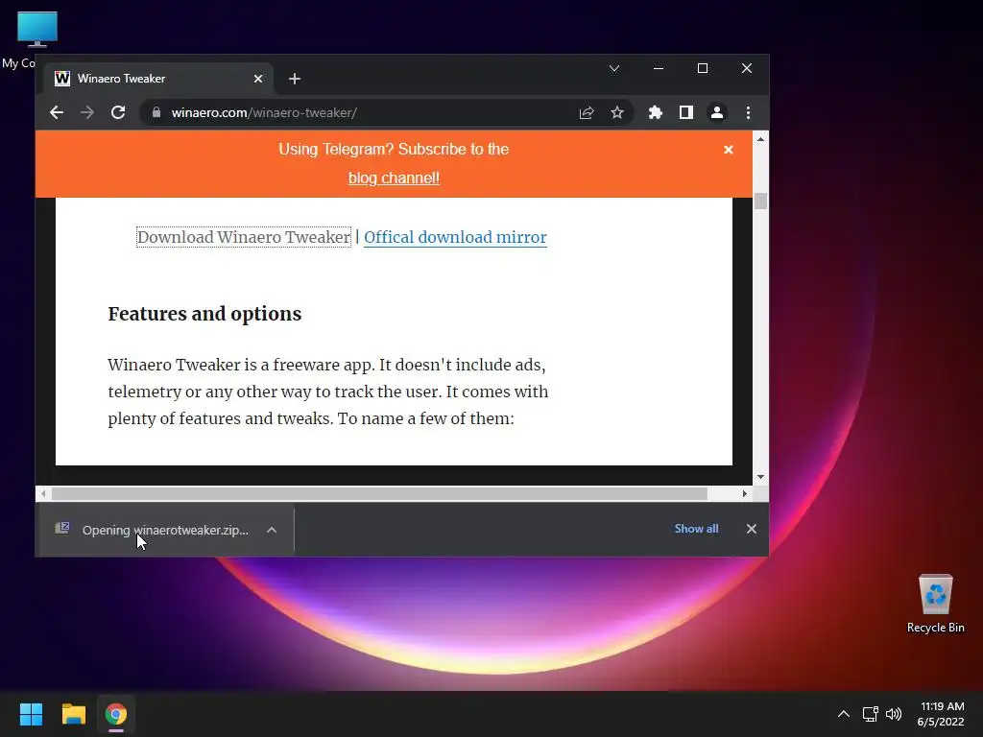
Task: Bookmark this page with the star
Action: (617, 113)
